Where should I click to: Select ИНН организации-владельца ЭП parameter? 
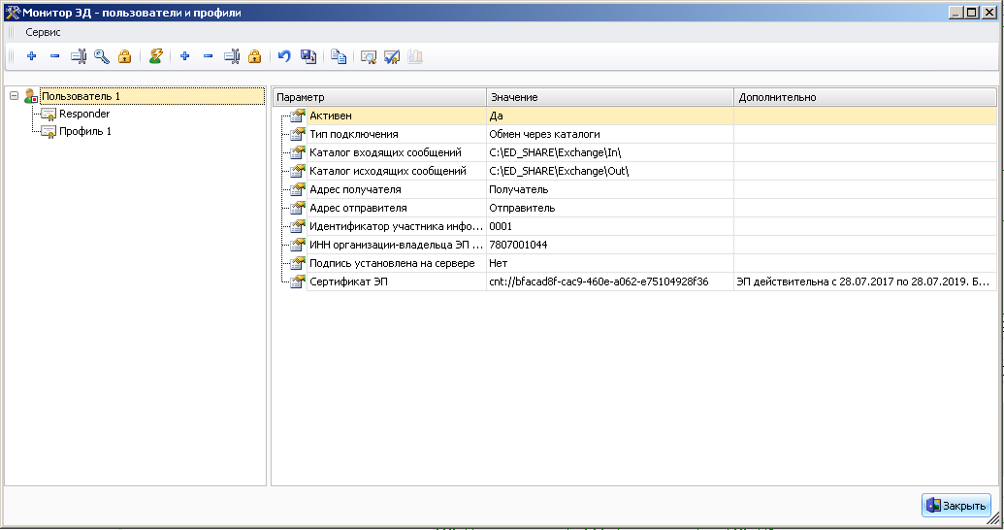pyautogui.click(x=397, y=245)
